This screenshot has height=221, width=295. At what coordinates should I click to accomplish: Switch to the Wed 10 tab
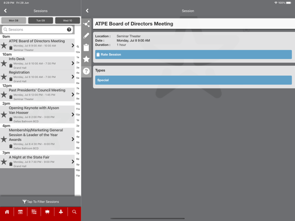(67, 20)
